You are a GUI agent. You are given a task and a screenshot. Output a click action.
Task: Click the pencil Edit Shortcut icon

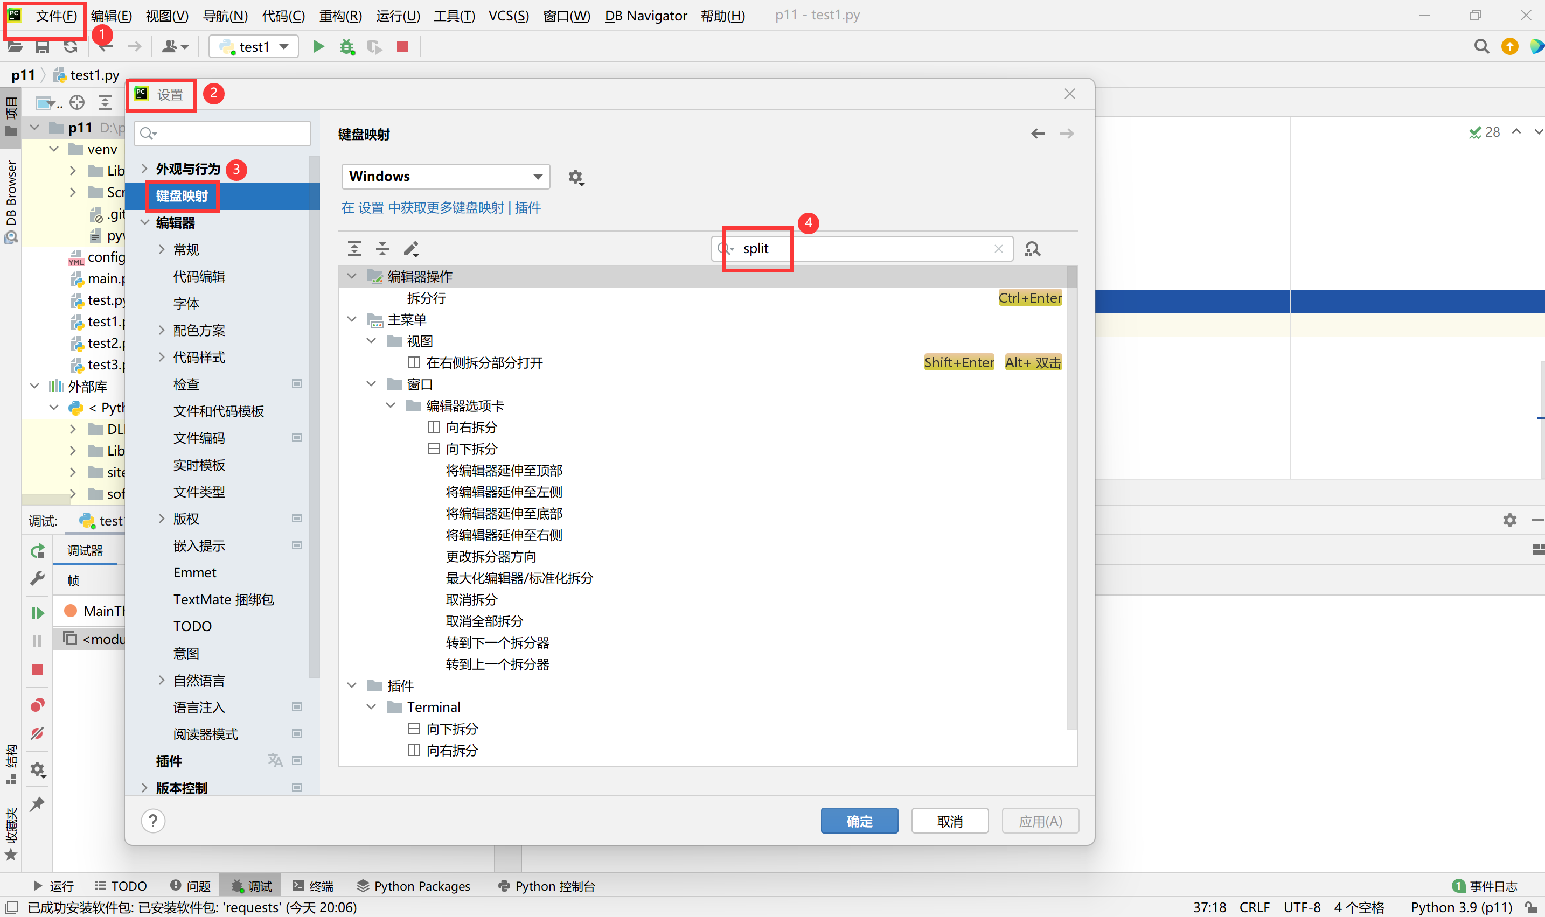point(411,249)
